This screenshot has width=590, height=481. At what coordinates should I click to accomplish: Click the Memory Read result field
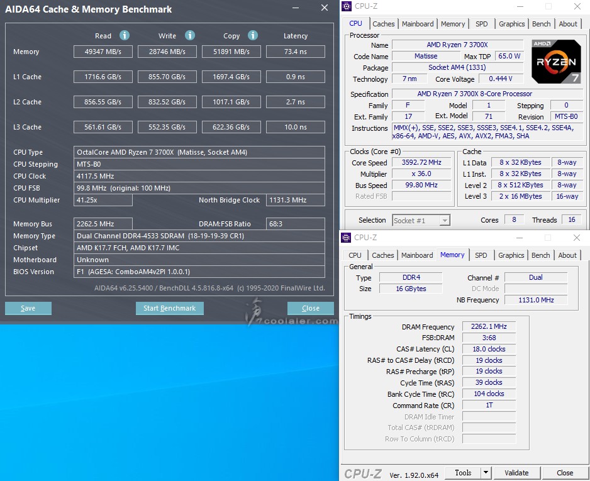pyautogui.click(x=103, y=52)
